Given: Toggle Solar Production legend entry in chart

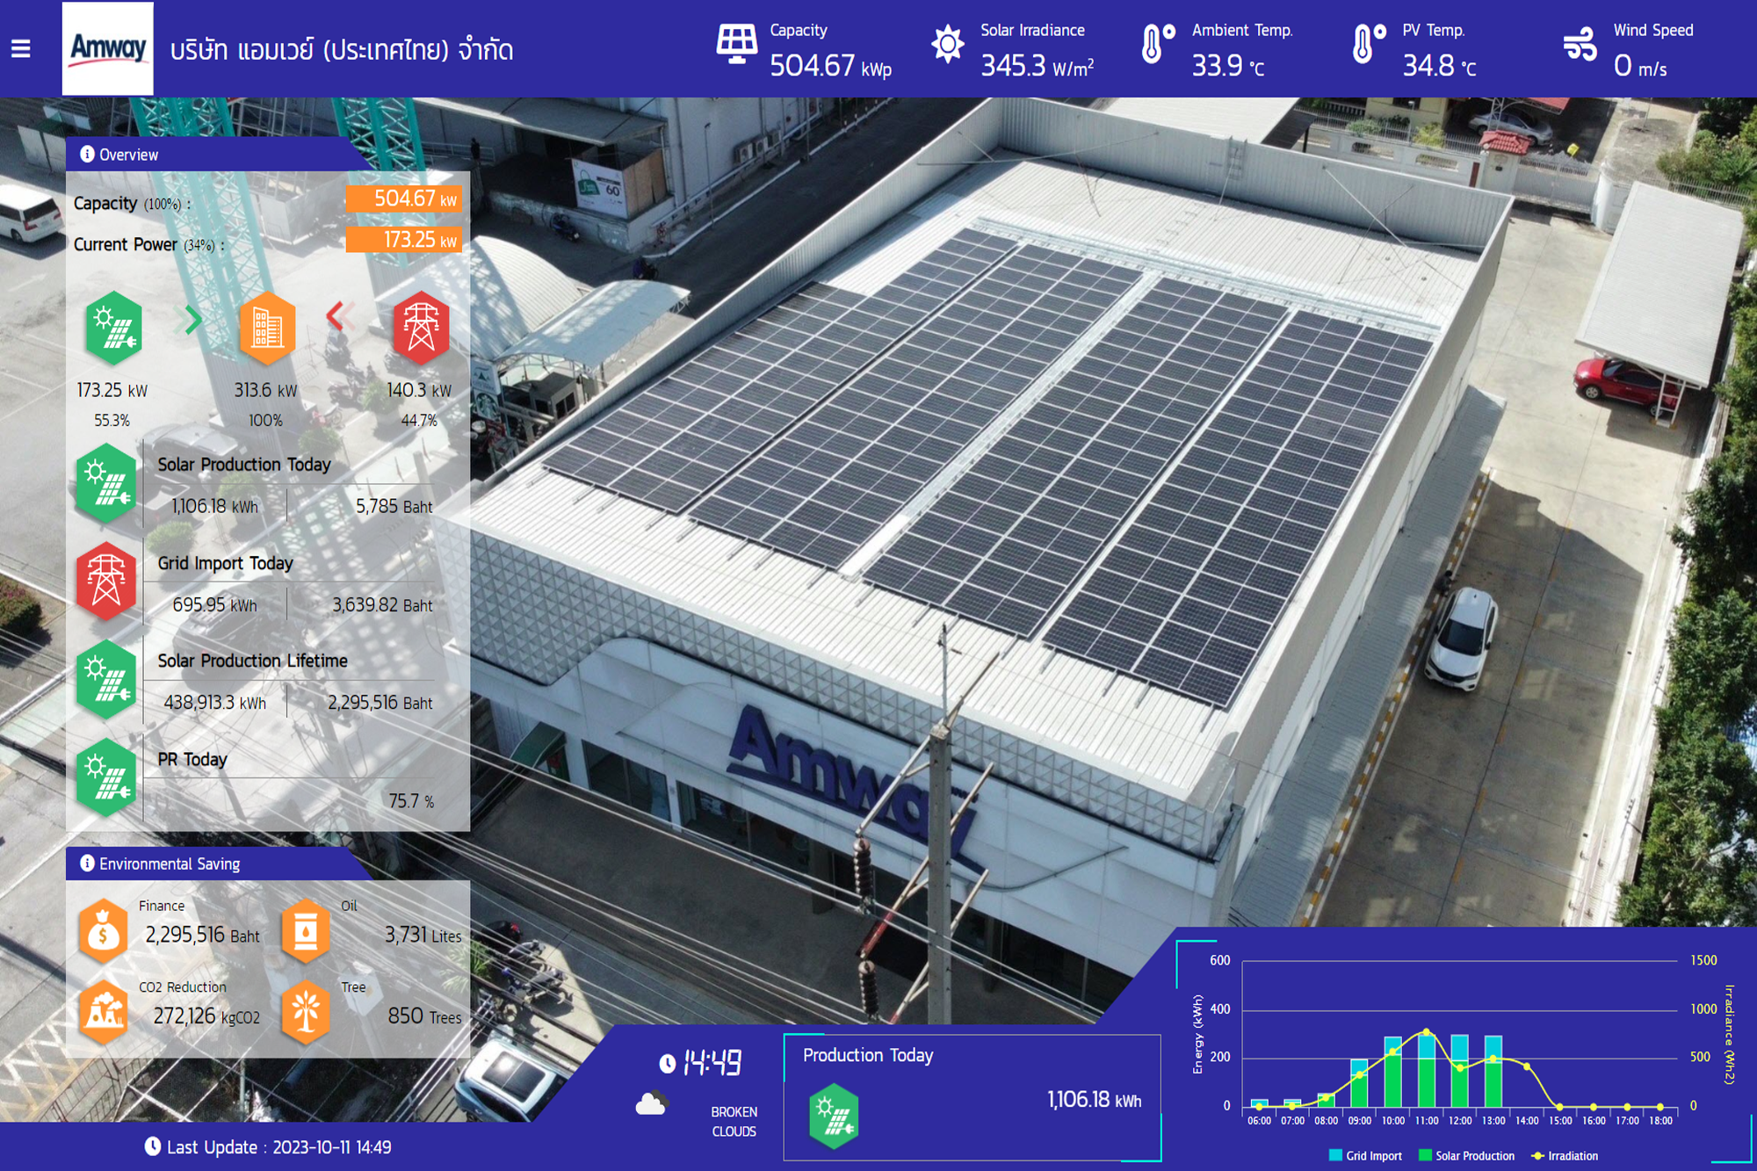Looking at the screenshot, I should 1466,1155.
